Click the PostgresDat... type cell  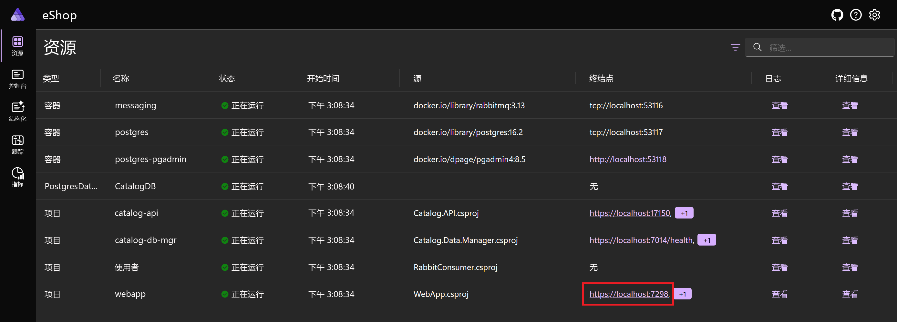coord(71,186)
